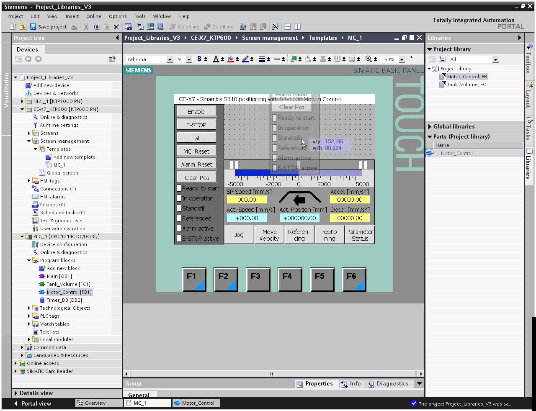Click the horizontal scrollbar of editor
This screenshot has height=411, width=536.
273,374
